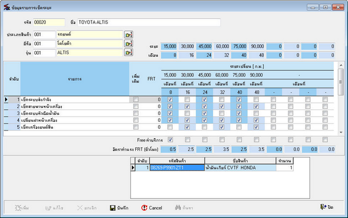Screen dimensions: 348x218
Task: Click scroll up arrow of checklist grid
Action: pyautogui.click(x=341, y=65)
